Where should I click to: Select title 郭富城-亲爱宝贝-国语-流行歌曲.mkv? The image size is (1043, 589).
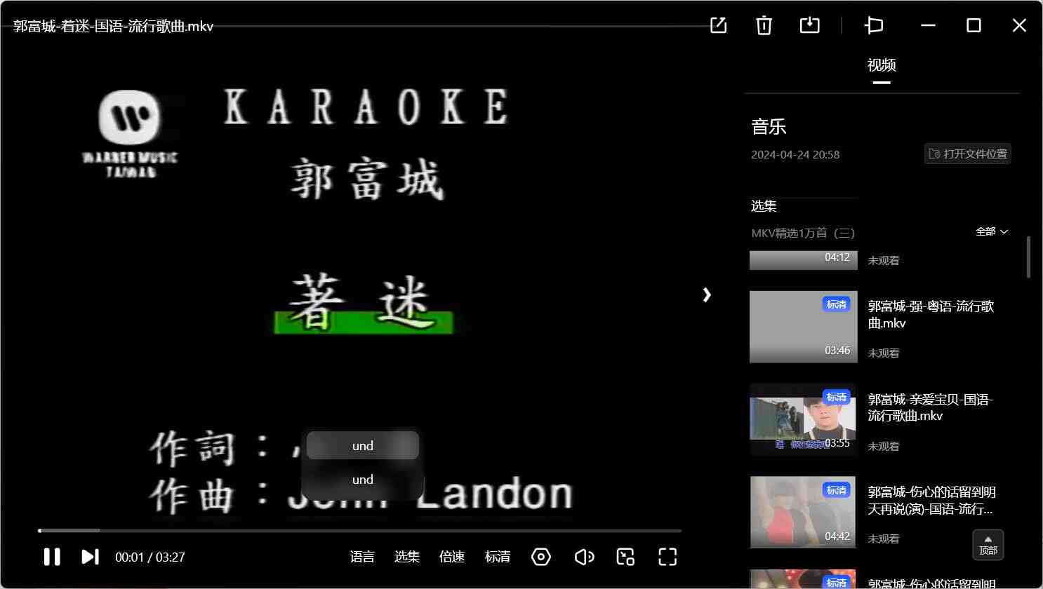[x=931, y=407]
